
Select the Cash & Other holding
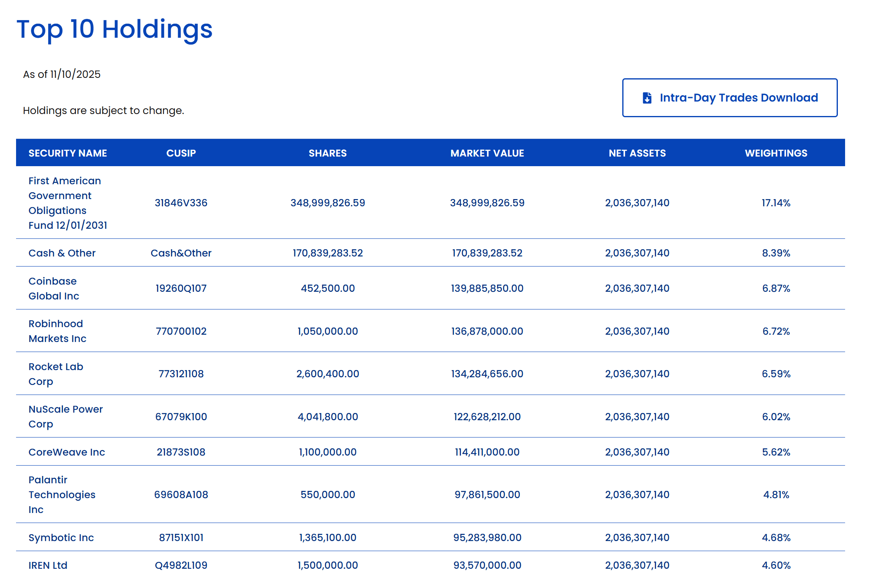[x=62, y=253]
